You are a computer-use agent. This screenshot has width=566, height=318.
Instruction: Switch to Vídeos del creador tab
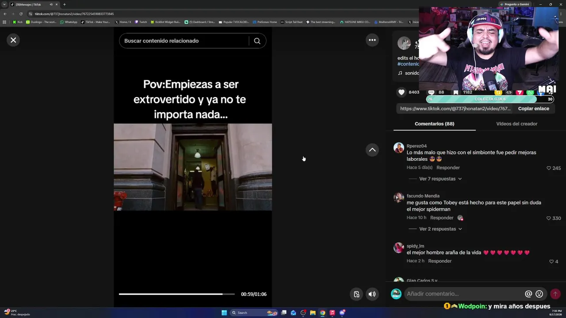[x=517, y=124]
